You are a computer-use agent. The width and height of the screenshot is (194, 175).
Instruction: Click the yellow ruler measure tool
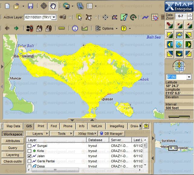[62, 28]
